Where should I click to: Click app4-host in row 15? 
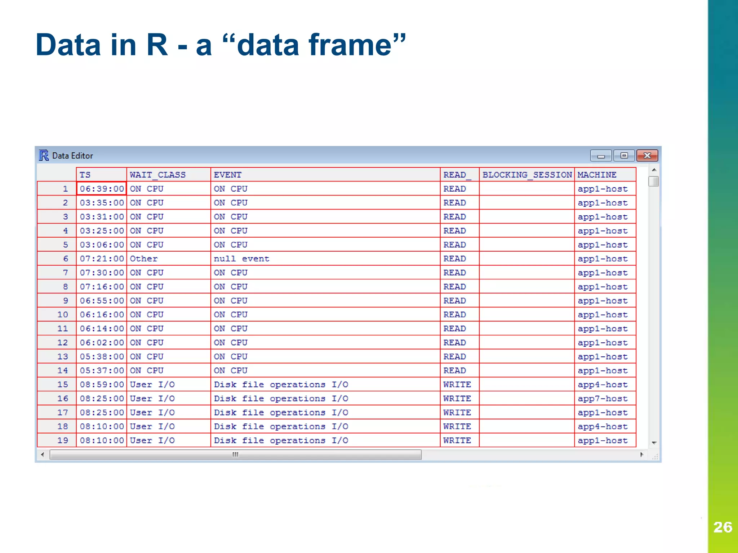click(x=605, y=385)
